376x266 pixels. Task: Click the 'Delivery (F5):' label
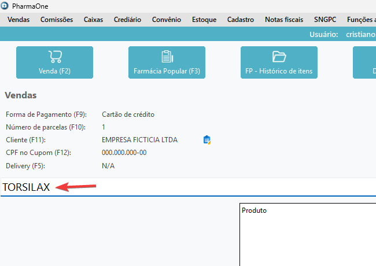(25, 166)
